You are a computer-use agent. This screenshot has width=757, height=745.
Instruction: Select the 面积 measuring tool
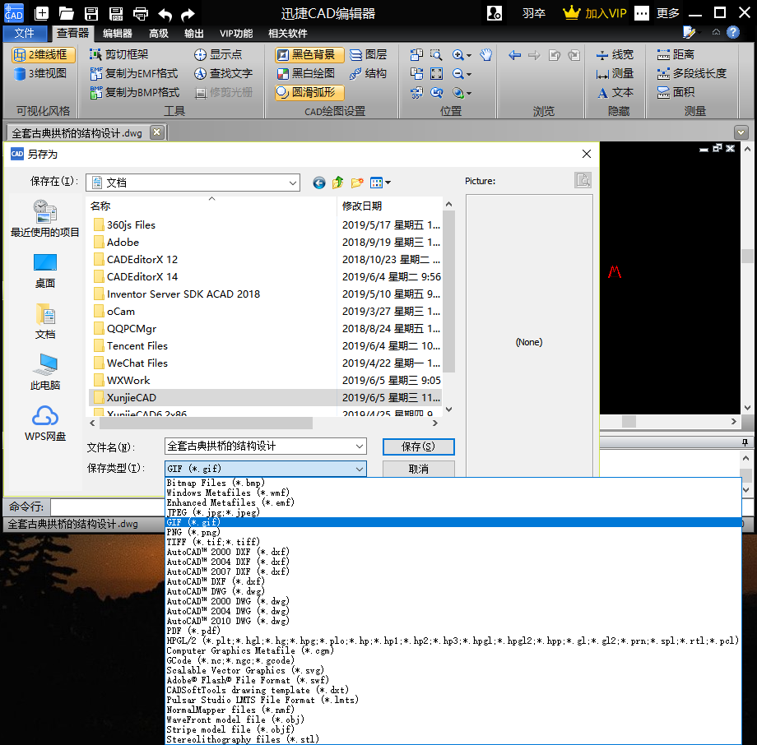[676, 92]
